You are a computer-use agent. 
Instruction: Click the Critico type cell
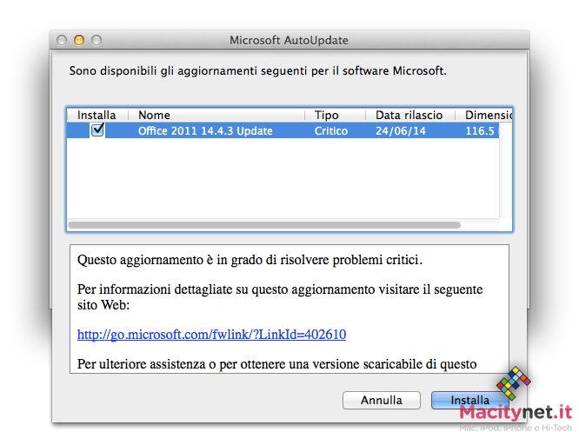[331, 131]
